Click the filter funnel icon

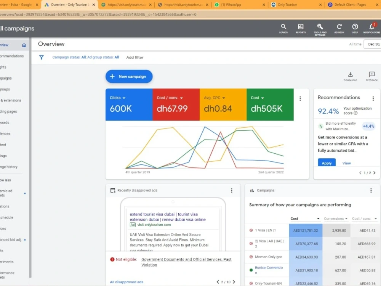click(x=41, y=58)
